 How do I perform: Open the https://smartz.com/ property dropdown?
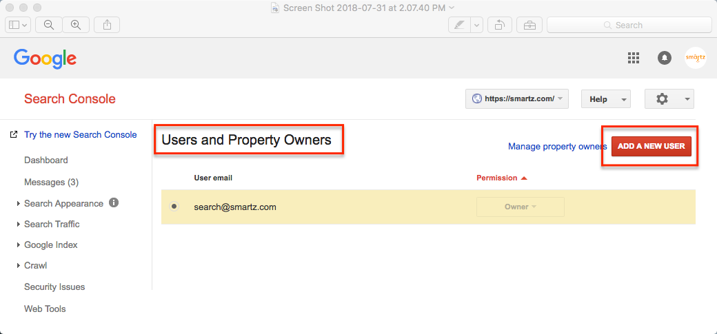[516, 98]
